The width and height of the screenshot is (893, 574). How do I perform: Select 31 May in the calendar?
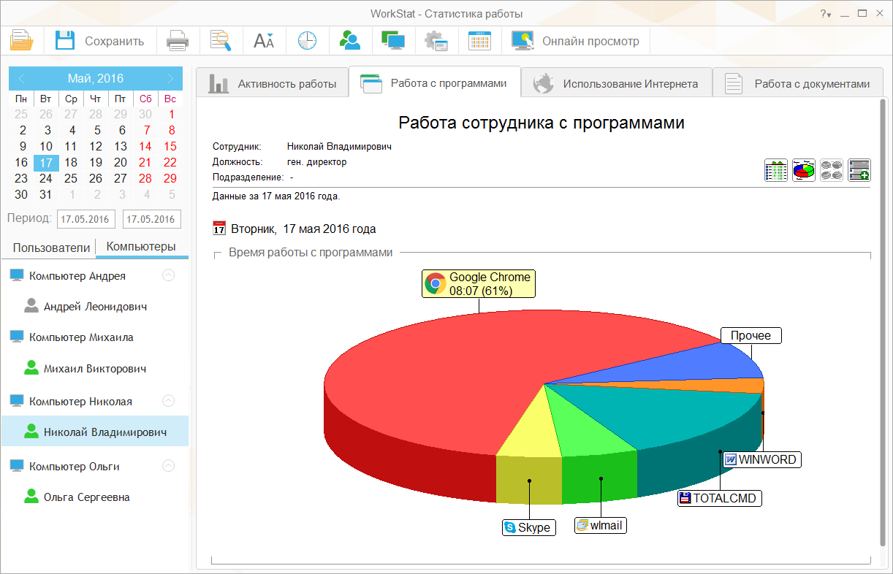(46, 194)
